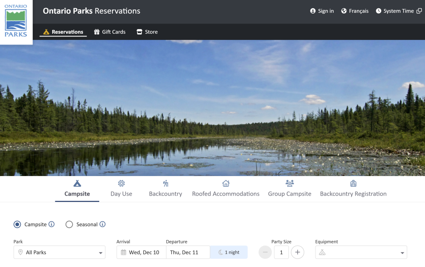
Task: Click the 1 night chip
Action: (x=229, y=252)
